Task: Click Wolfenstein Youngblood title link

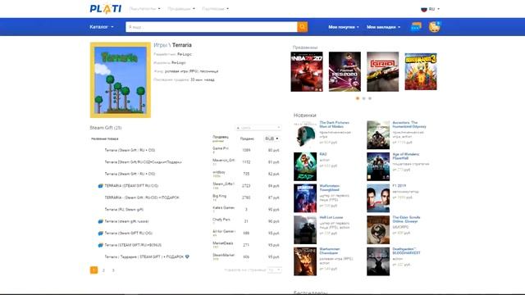Action: click(x=330, y=188)
